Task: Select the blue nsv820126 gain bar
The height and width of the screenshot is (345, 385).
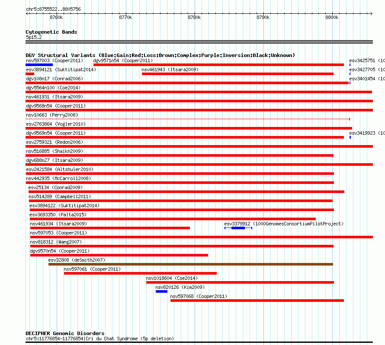Action: point(161,291)
